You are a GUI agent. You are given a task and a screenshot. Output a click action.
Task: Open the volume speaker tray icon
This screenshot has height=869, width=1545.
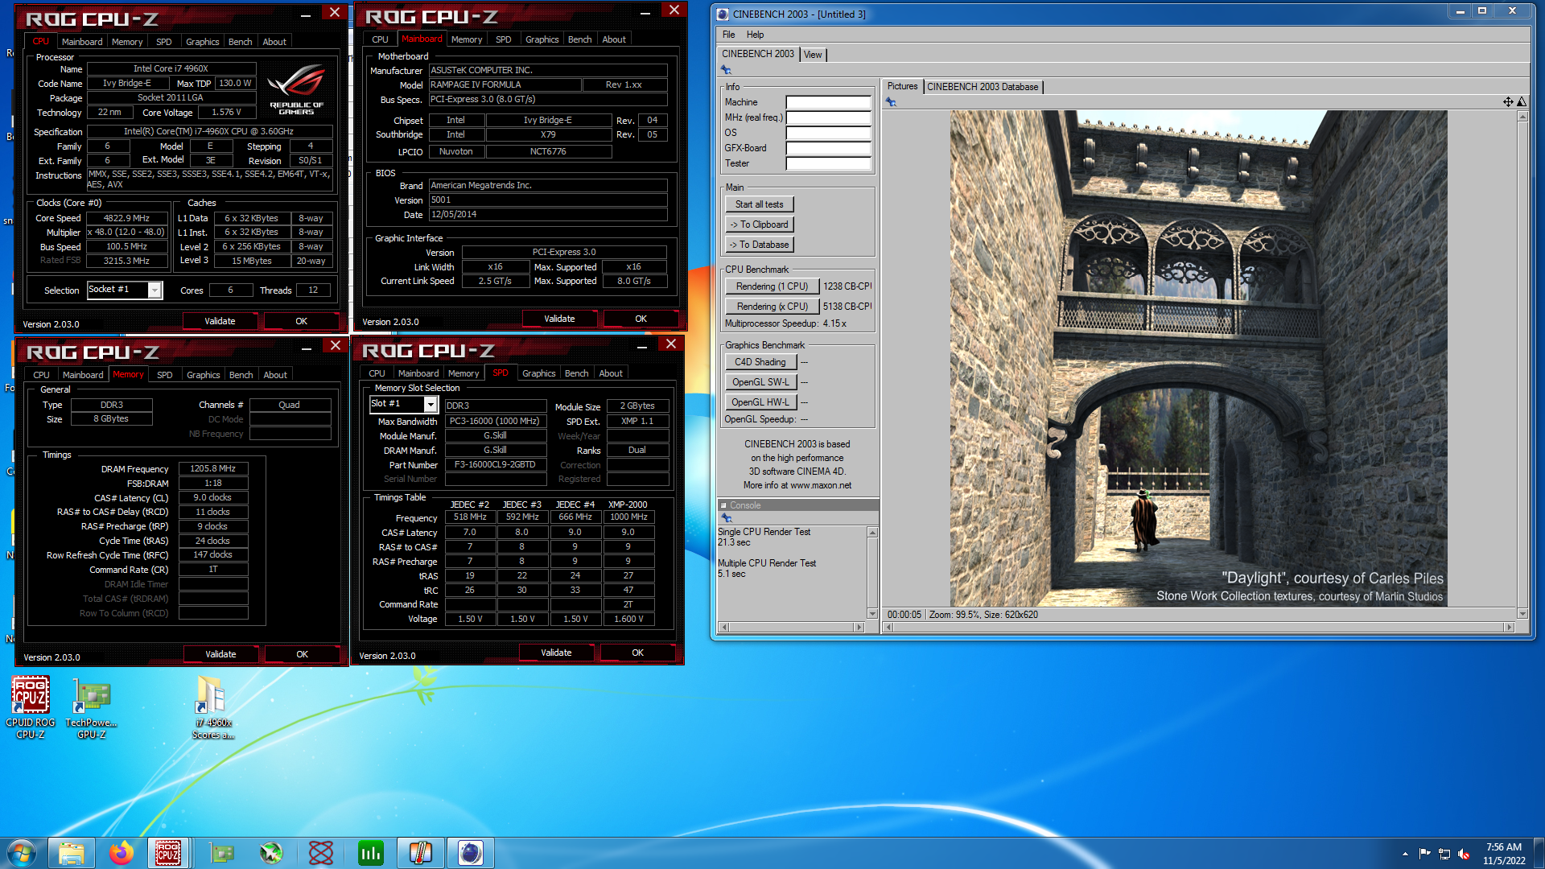point(1464,854)
